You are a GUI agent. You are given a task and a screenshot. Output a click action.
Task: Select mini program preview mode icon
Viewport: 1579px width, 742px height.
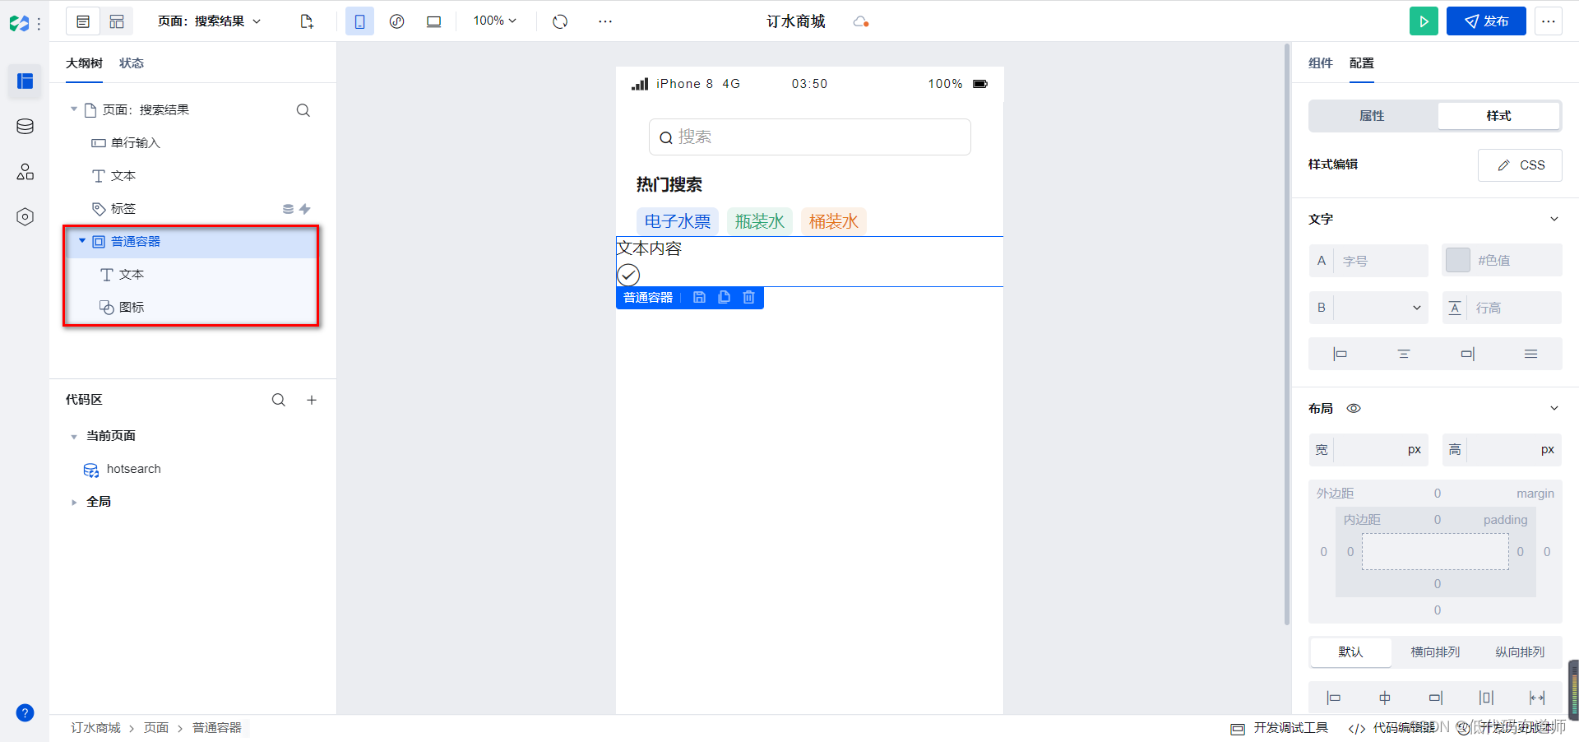[396, 21]
